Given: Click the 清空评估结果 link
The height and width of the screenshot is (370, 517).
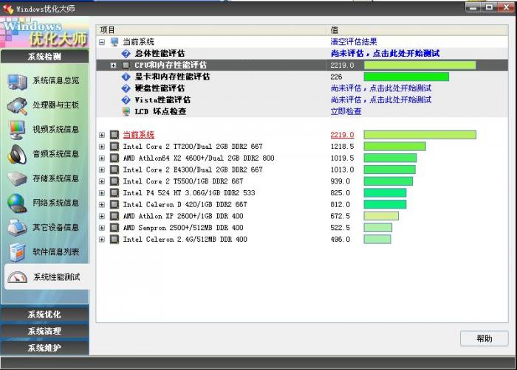Looking at the screenshot, I should 354,42.
